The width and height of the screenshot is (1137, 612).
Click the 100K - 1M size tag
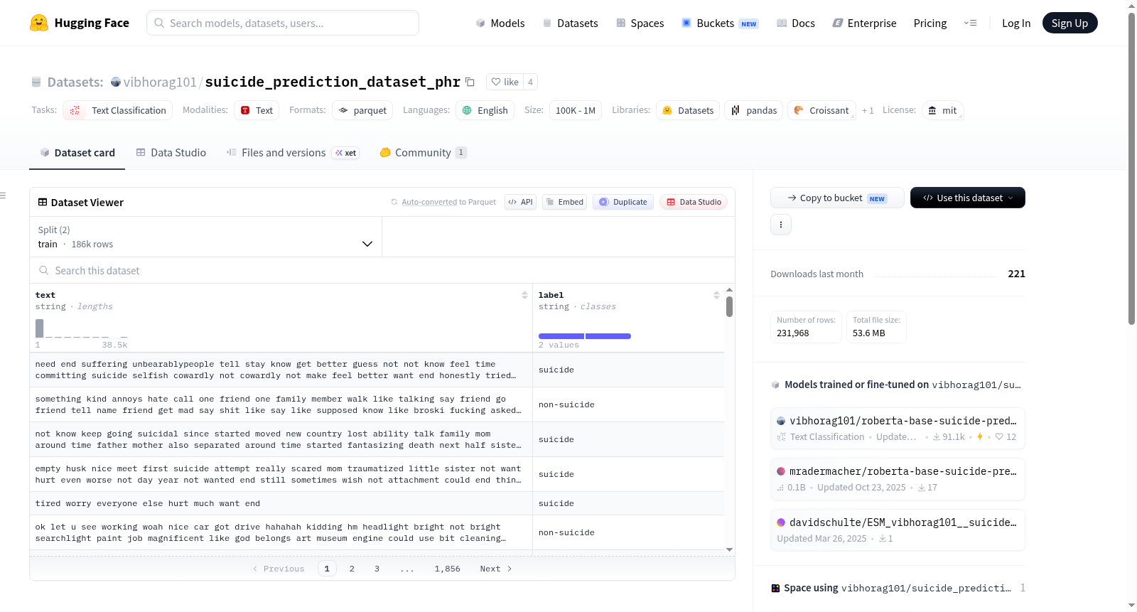(576, 110)
